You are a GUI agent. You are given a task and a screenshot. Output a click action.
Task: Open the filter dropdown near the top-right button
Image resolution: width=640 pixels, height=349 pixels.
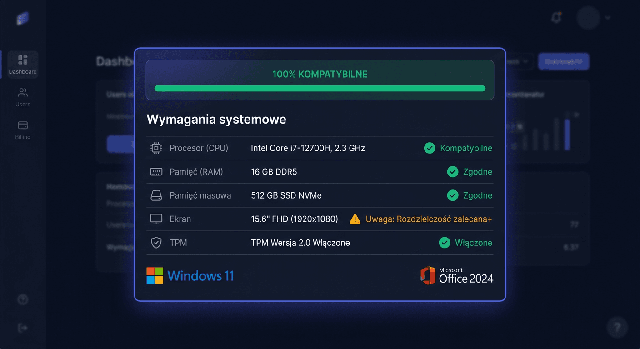tap(518, 61)
